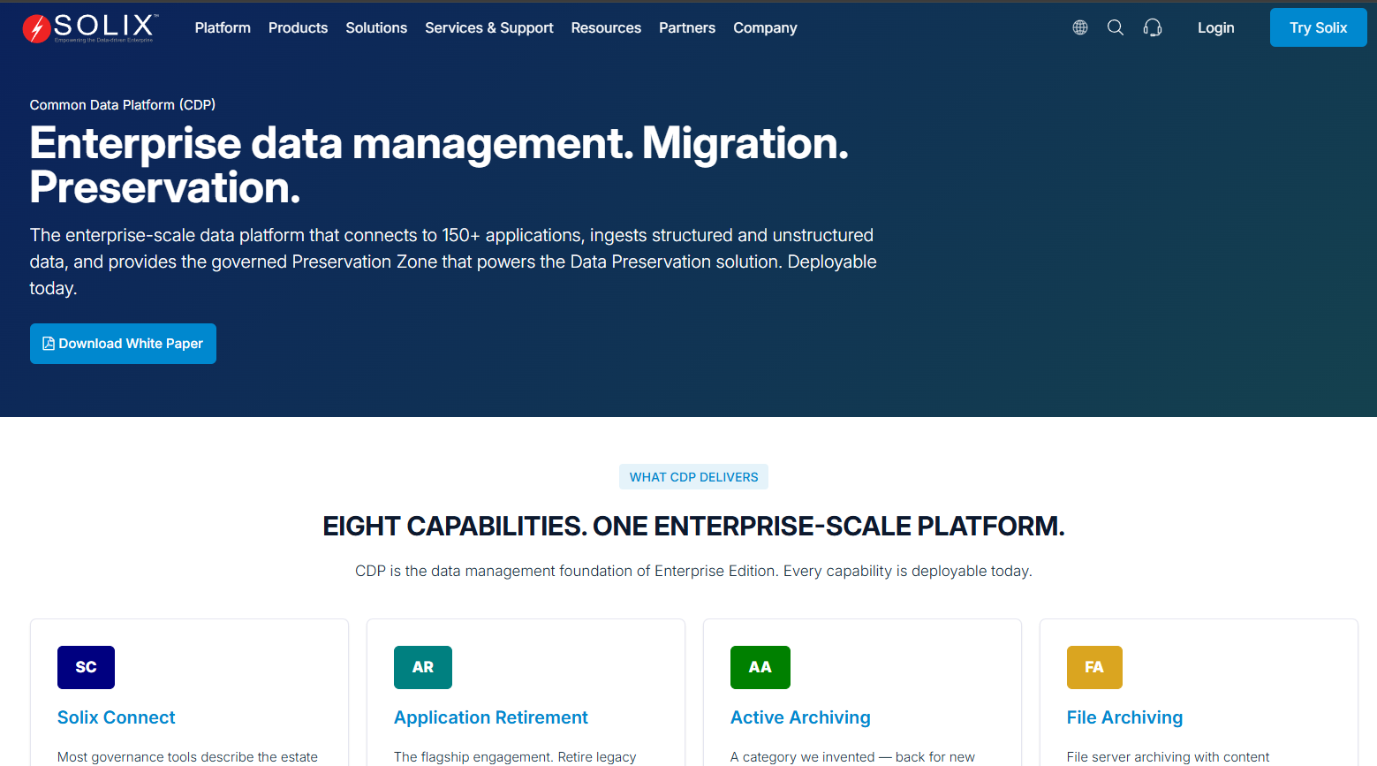The height and width of the screenshot is (766, 1377).
Task: Click "File server archiving with content" text
Action: point(1168,757)
